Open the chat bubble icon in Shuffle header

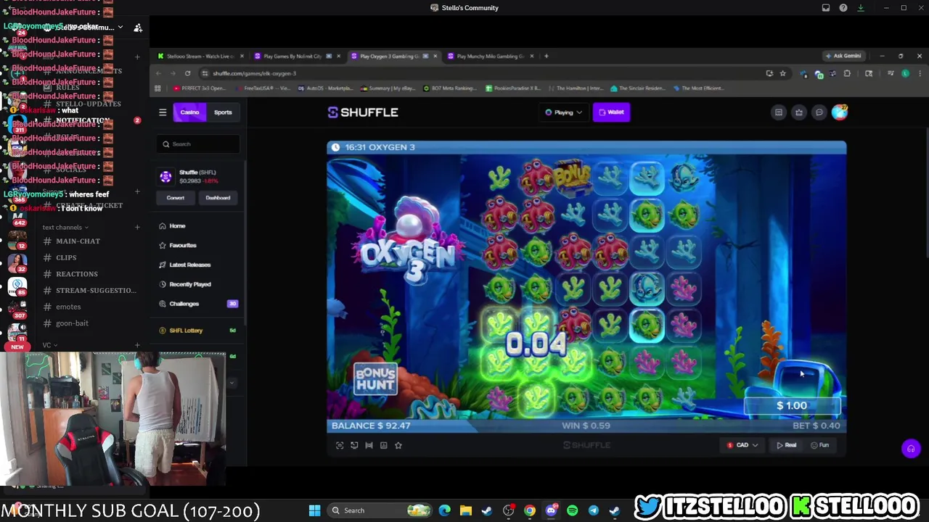click(819, 112)
